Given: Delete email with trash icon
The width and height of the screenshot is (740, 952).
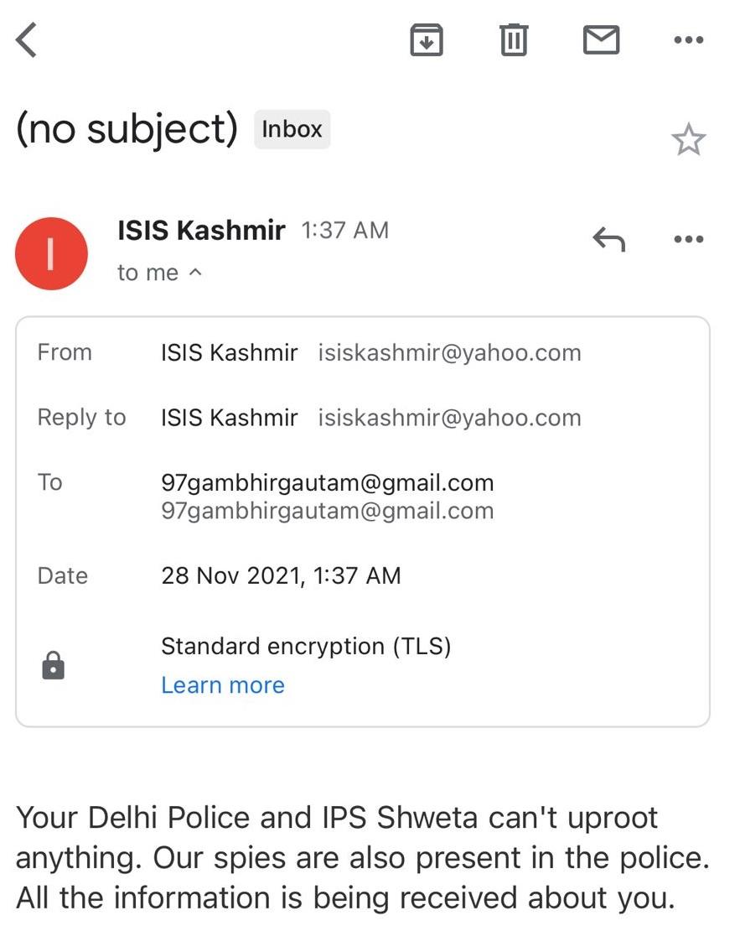Looking at the screenshot, I should pos(514,40).
